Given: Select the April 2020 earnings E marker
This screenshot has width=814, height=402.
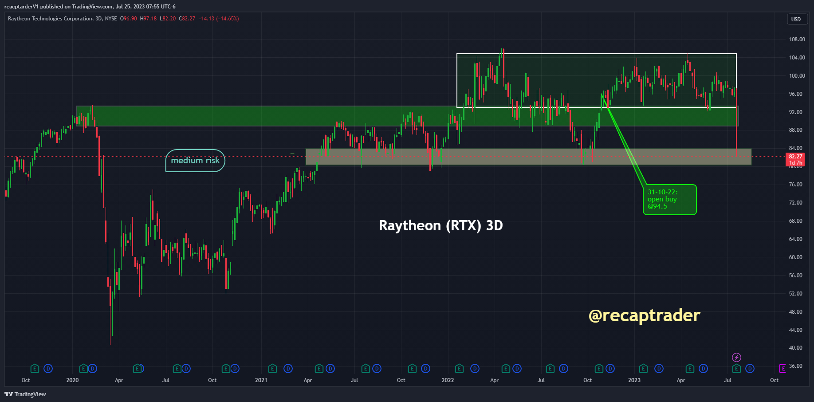Looking at the screenshot, I should 138,368.
